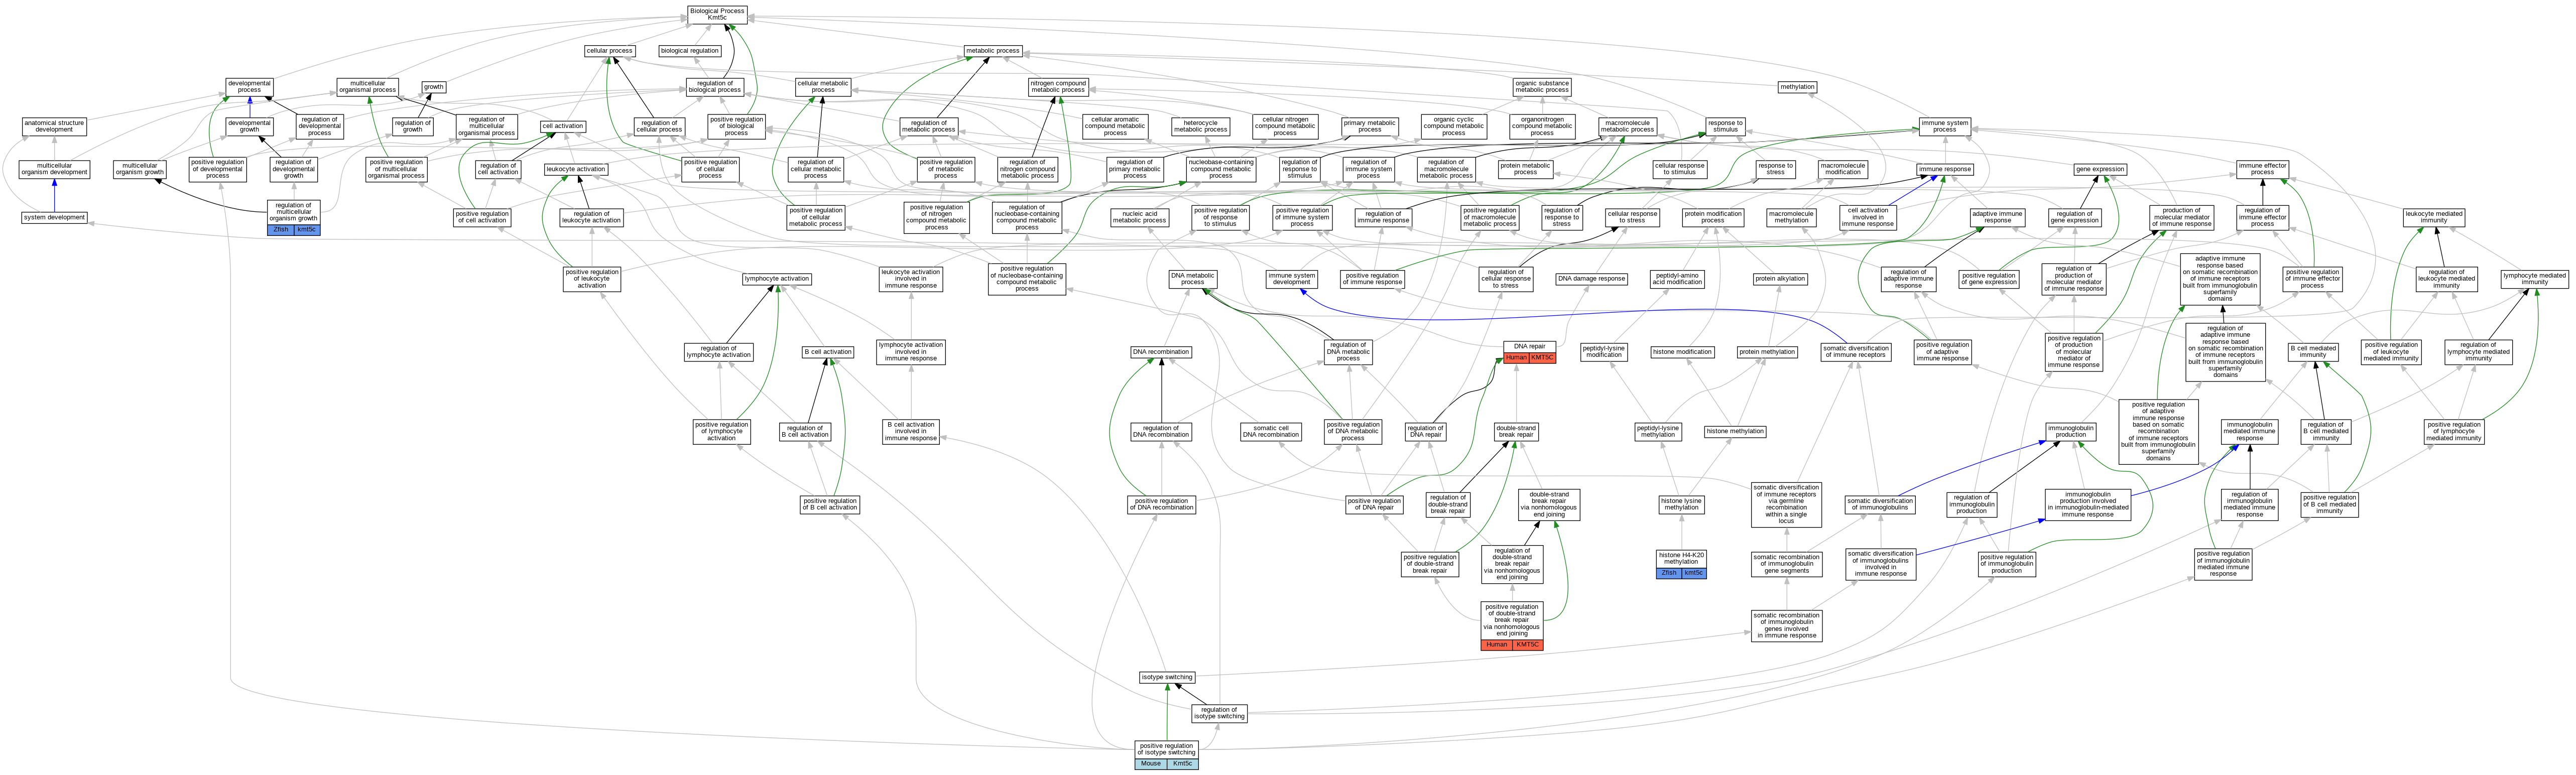Click the 'DNA metabolic process' node
Screen dimensions: 2576x775
coord(1192,279)
